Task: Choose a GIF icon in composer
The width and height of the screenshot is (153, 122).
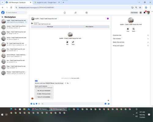Action: tap(39, 104)
